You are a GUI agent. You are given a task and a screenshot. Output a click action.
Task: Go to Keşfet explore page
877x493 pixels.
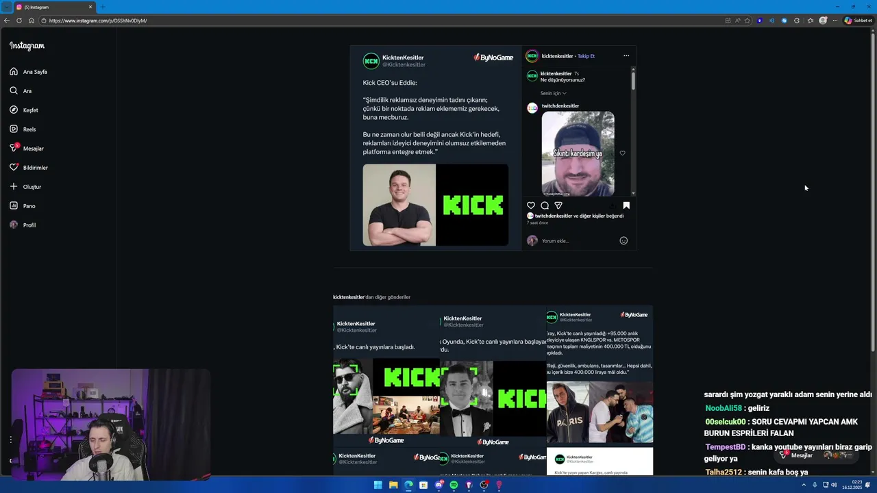click(24, 110)
